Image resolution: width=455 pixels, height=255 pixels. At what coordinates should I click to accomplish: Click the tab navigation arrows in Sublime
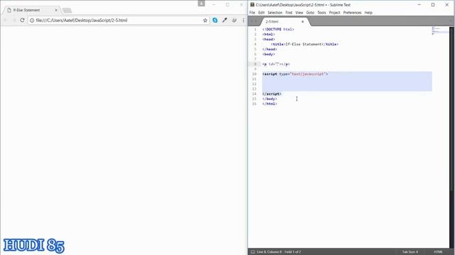(254, 21)
